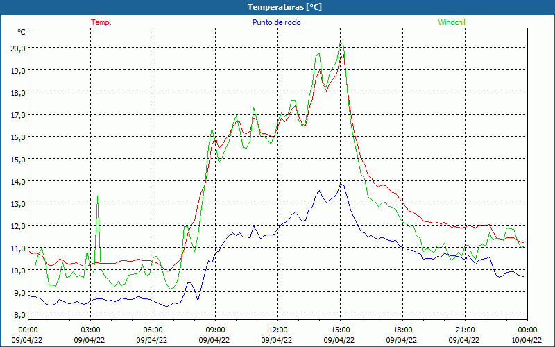Click the 21:00 time axis label

coord(465,330)
